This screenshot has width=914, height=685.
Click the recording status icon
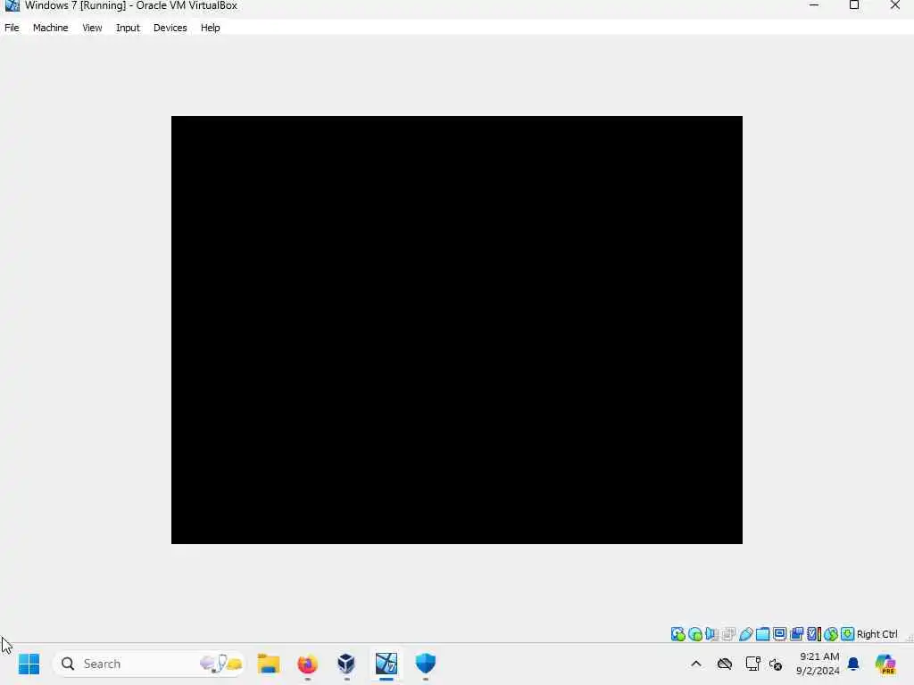[x=796, y=634]
